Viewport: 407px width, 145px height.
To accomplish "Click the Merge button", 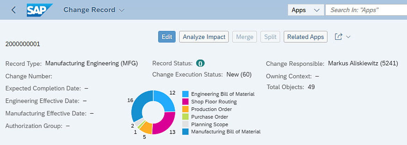I will (x=245, y=37).
